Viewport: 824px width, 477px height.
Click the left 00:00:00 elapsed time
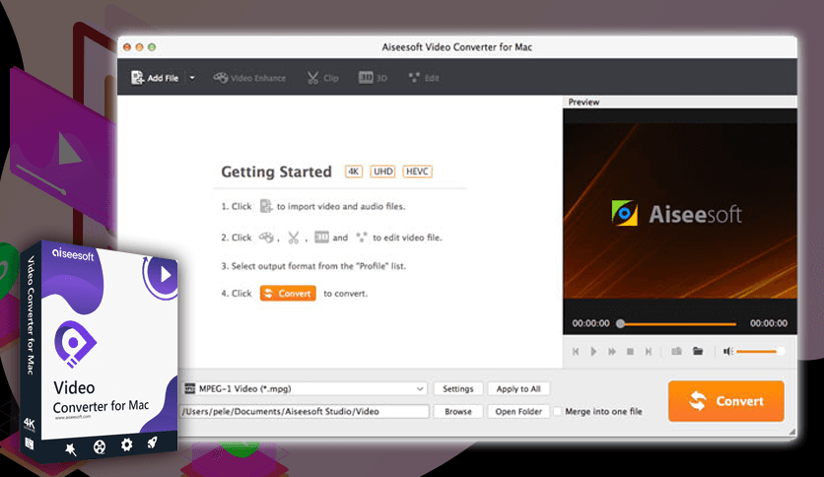[x=590, y=323]
